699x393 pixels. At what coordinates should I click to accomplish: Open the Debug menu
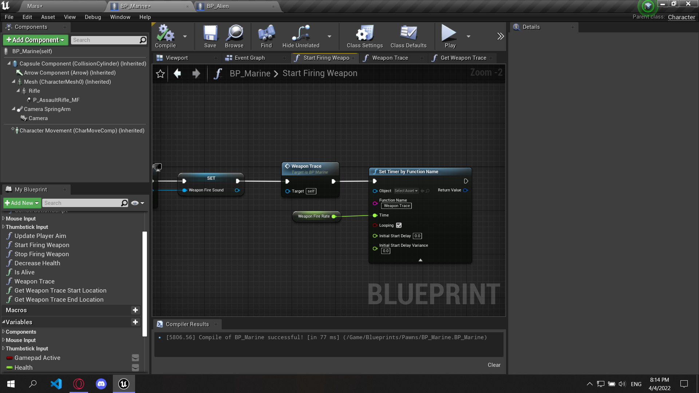pyautogui.click(x=93, y=17)
